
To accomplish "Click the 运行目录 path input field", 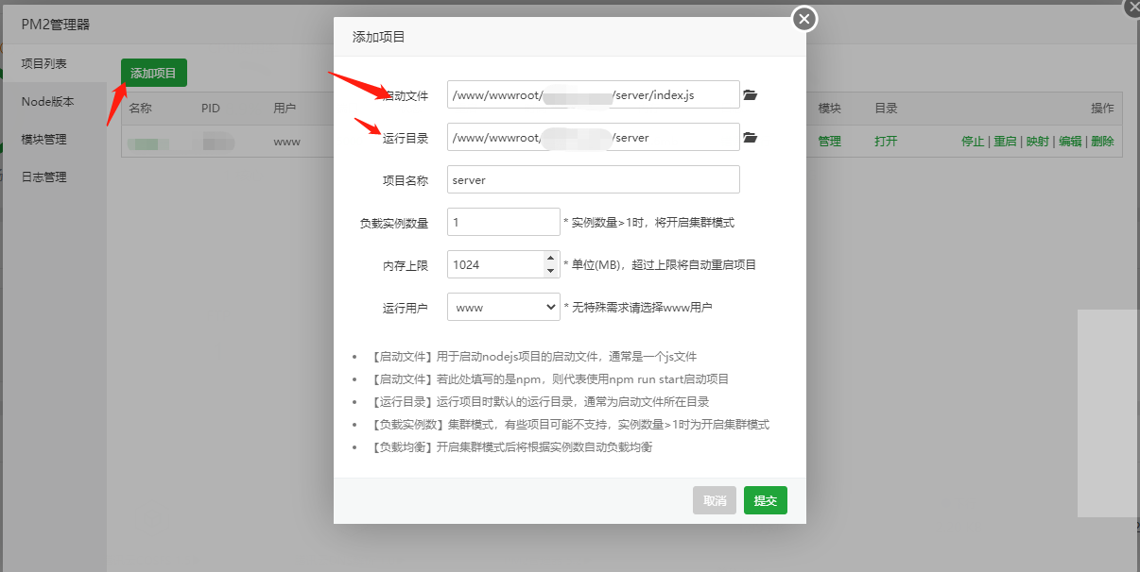I will click(x=594, y=137).
